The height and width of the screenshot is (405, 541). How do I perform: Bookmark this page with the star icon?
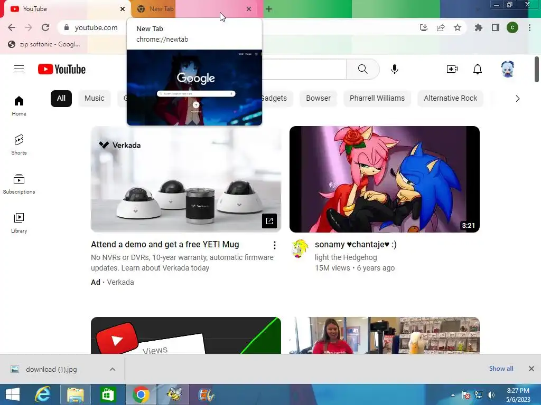click(x=458, y=27)
